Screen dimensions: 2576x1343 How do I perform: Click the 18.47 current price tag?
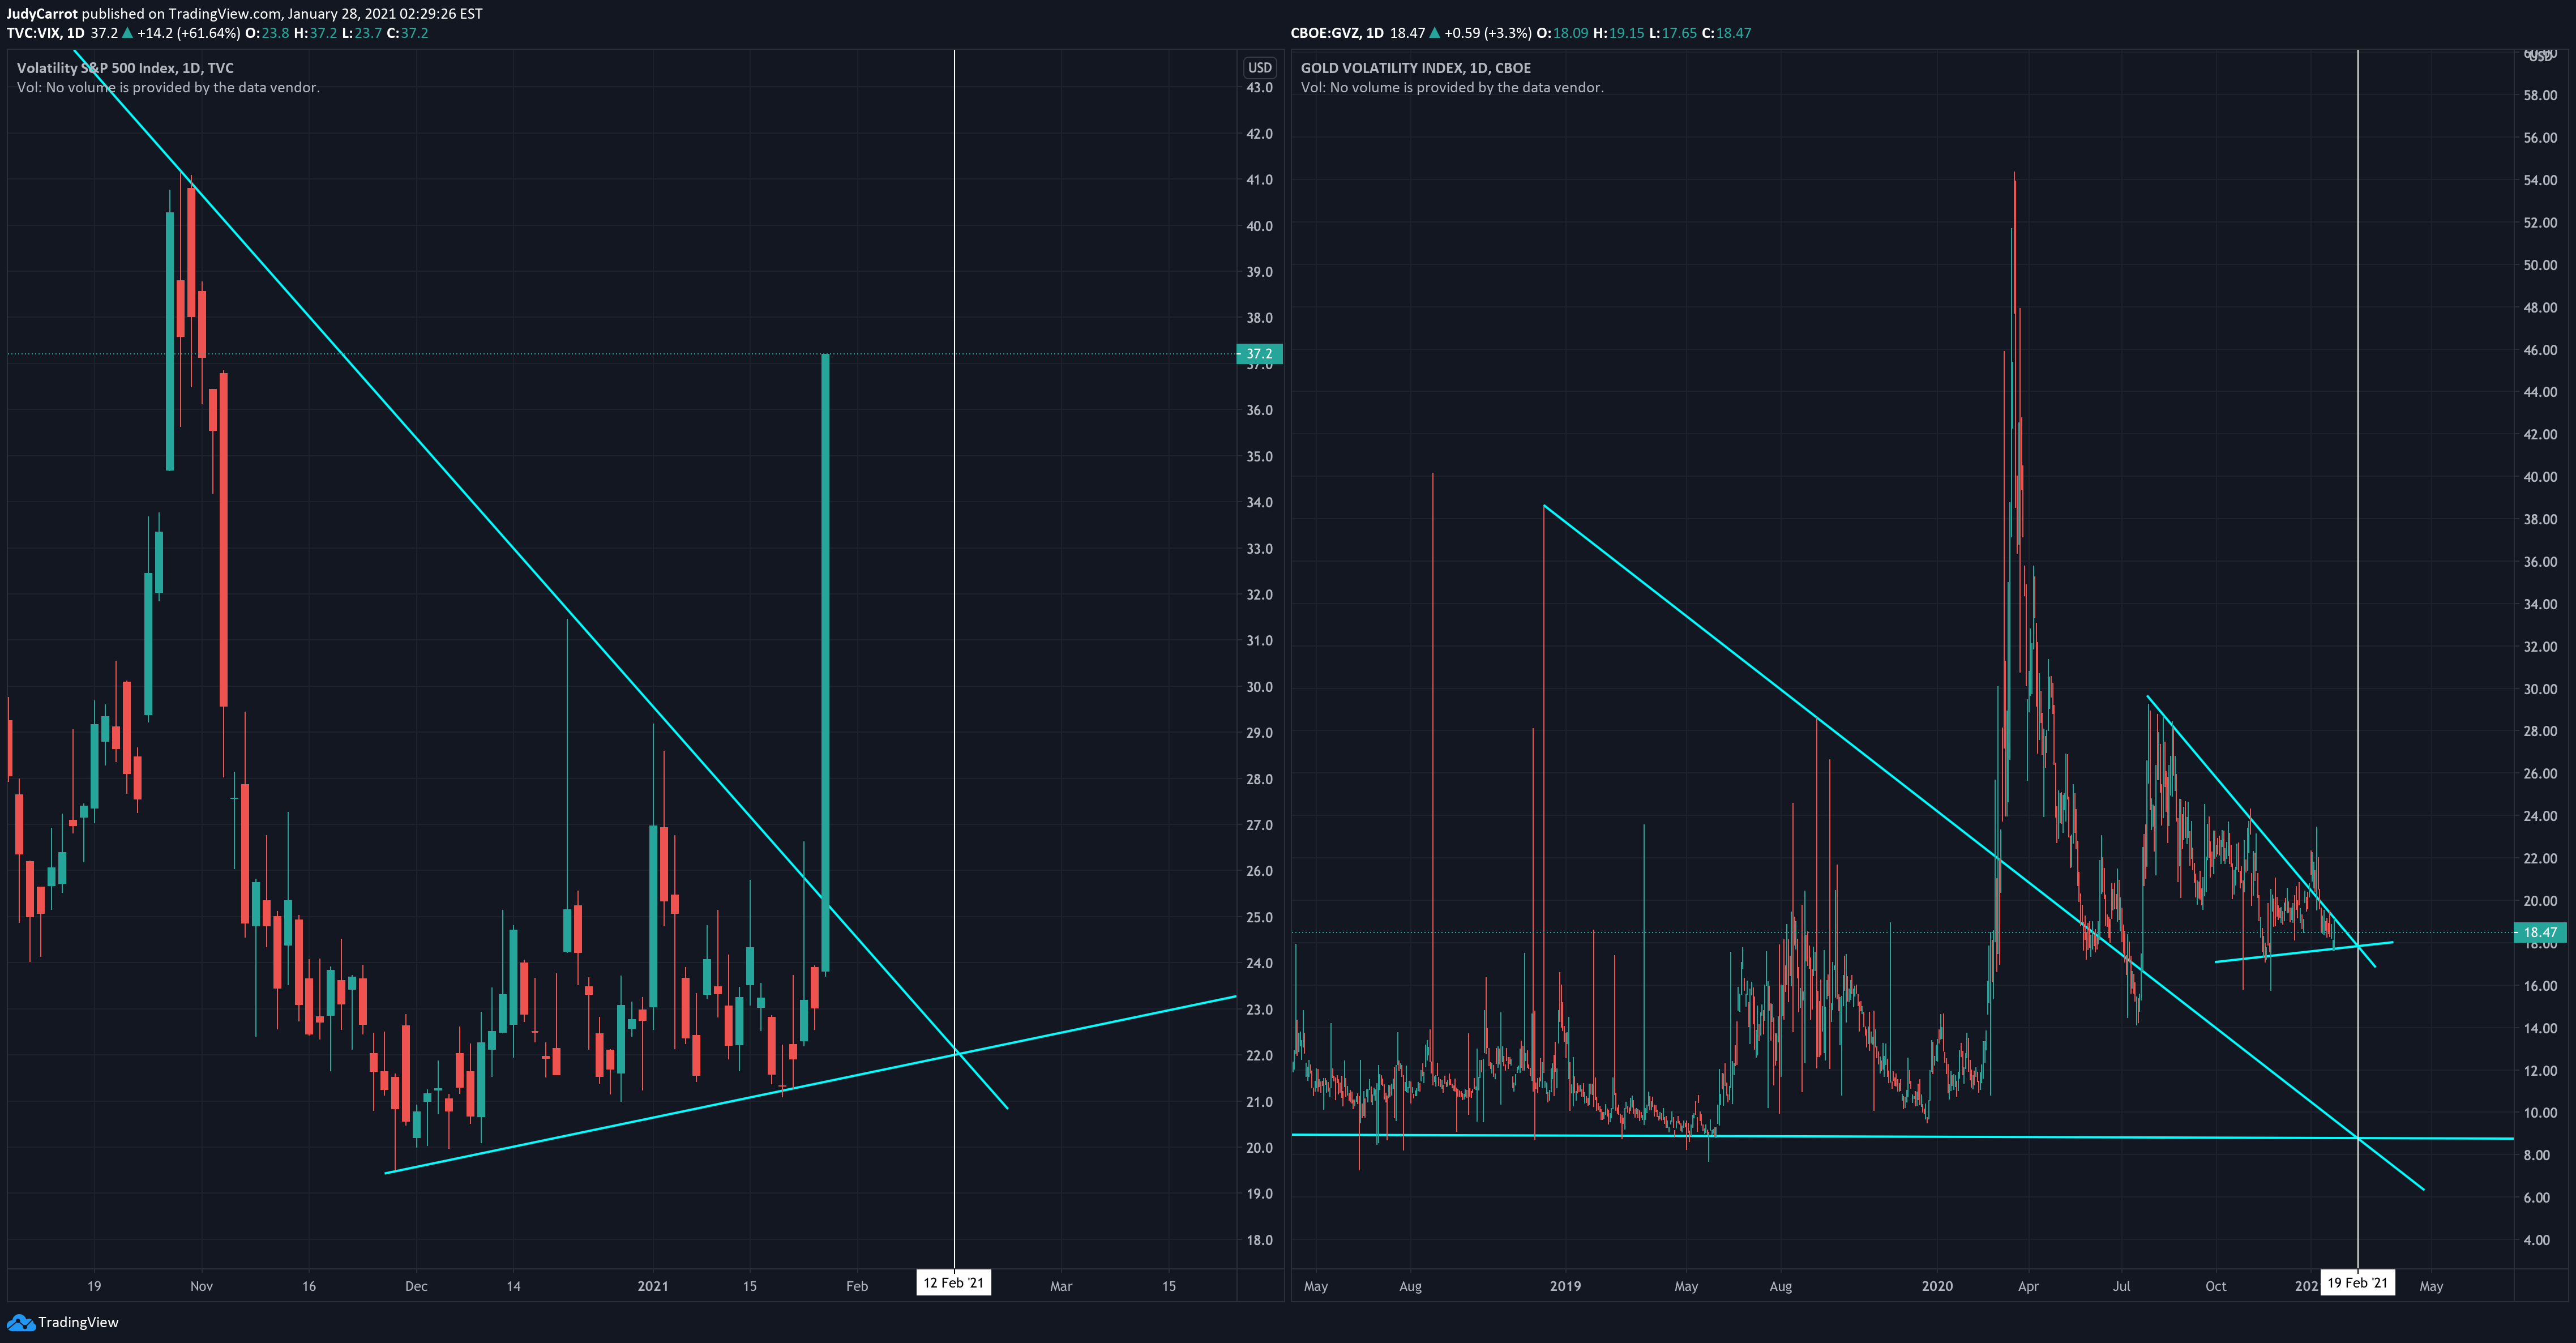pos(2539,932)
